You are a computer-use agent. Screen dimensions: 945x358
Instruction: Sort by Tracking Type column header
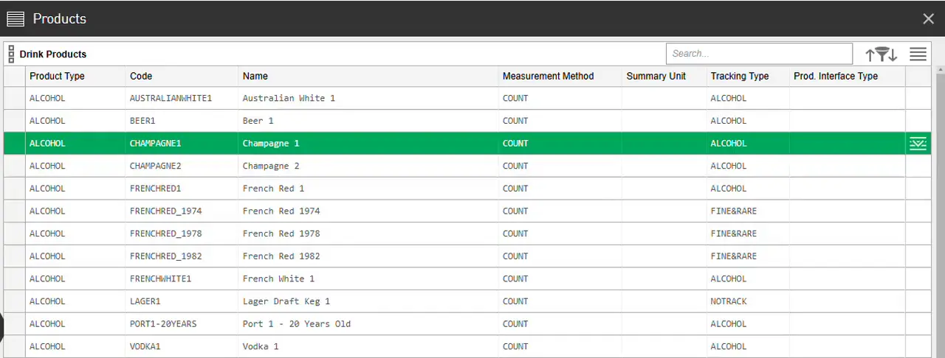pos(748,76)
